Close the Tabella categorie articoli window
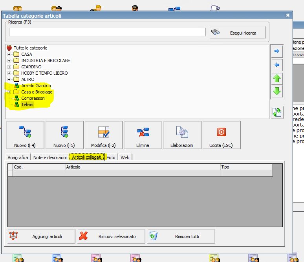The image size is (304, 262). [288, 15]
